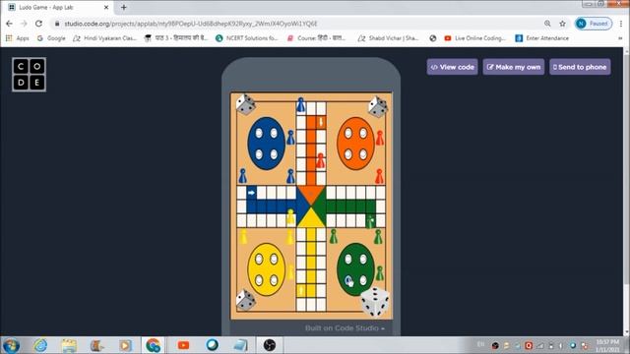Viewport: 630px width, 354px height.
Task: Bookmark this page with star icon
Action: click(562, 24)
